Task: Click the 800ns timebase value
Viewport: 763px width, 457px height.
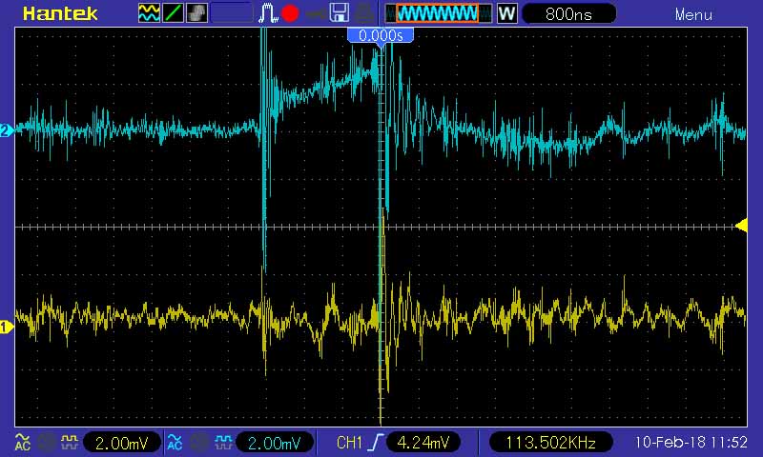Action: point(568,14)
